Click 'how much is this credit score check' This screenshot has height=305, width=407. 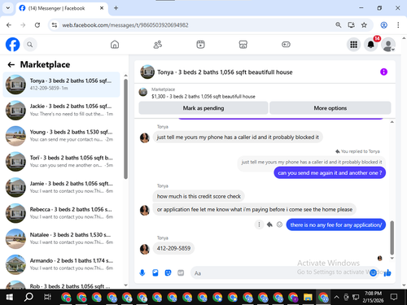199,196
